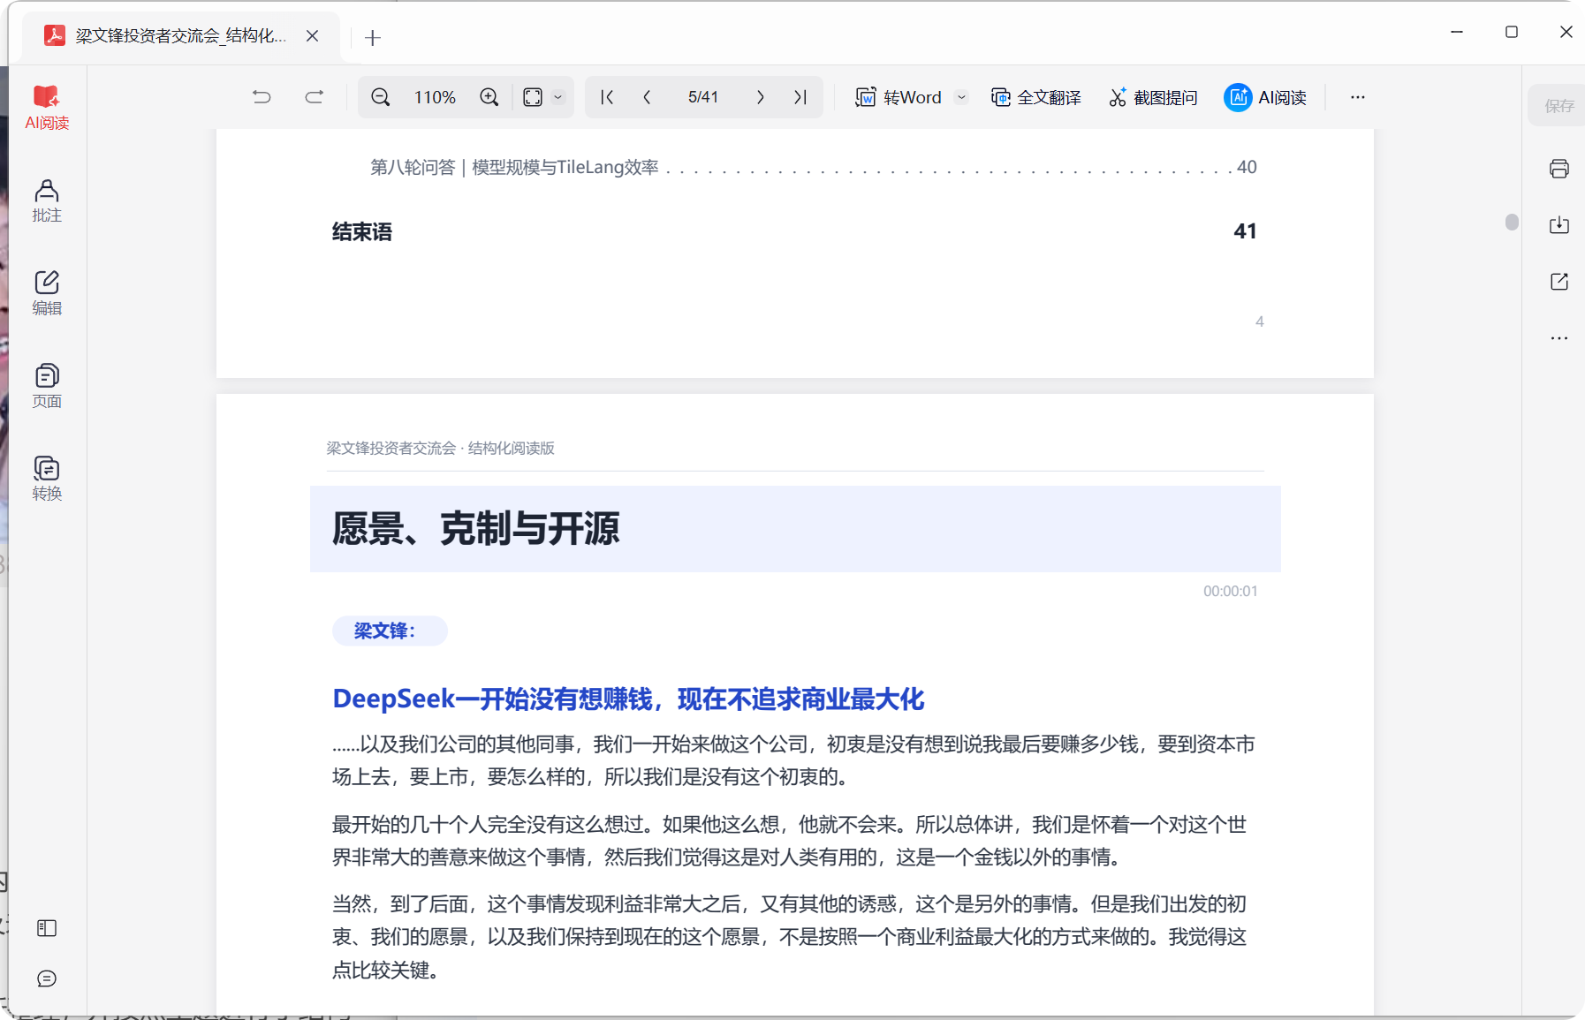This screenshot has height=1020, width=1585.
Task: Print the document
Action: pos(1559,169)
